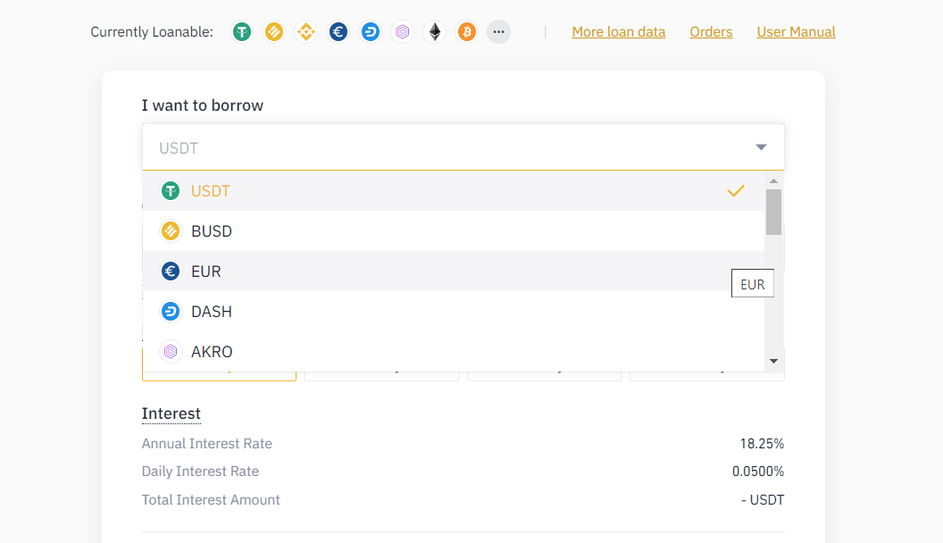Select BUSD option in the dropdown list
The height and width of the screenshot is (543, 943).
pyautogui.click(x=454, y=231)
